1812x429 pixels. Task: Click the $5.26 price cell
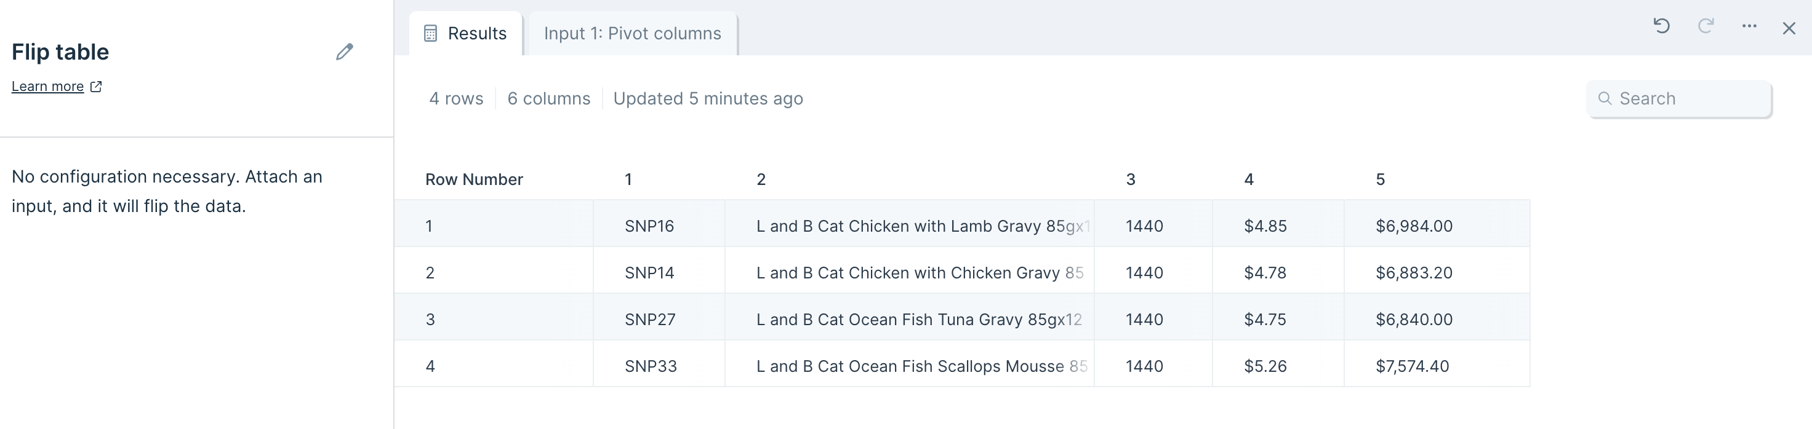1265,366
